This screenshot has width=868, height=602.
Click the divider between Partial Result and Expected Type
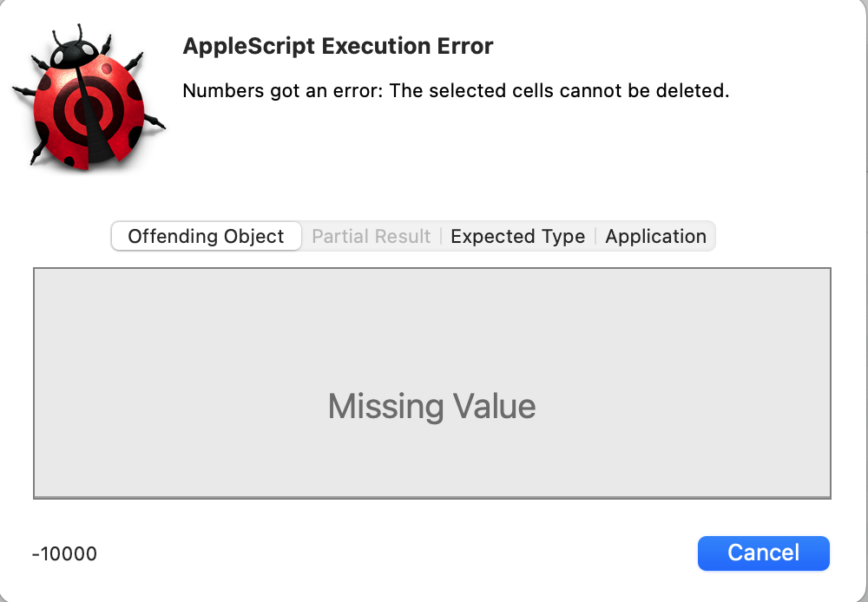441,237
